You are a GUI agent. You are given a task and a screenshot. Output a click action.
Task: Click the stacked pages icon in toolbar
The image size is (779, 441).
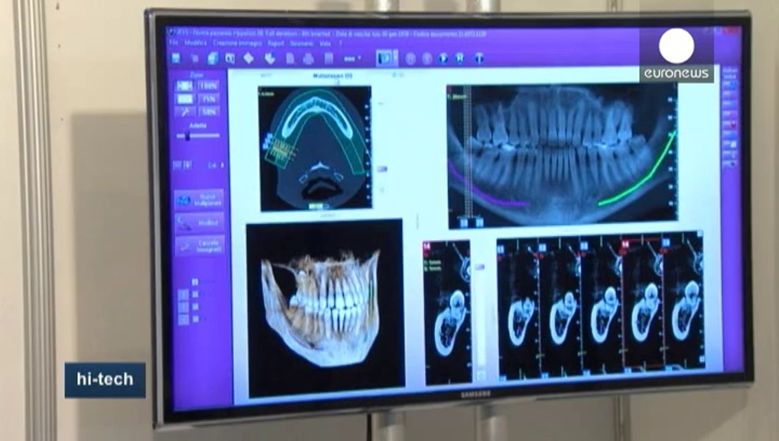(x=213, y=58)
